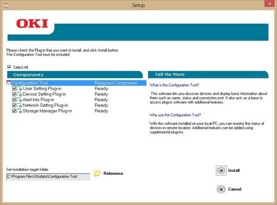This screenshot has height=205, width=277.
Task: Click the Configuration Tool window icon
Action: (9, 82)
